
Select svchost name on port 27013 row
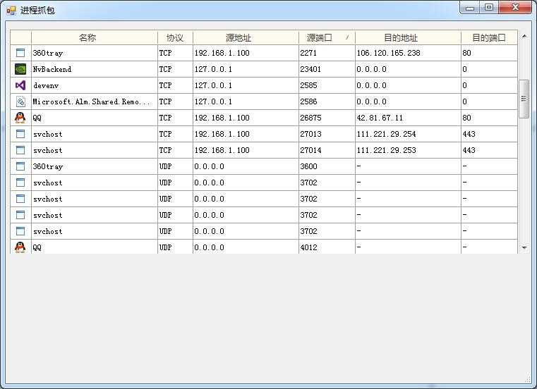[47, 134]
